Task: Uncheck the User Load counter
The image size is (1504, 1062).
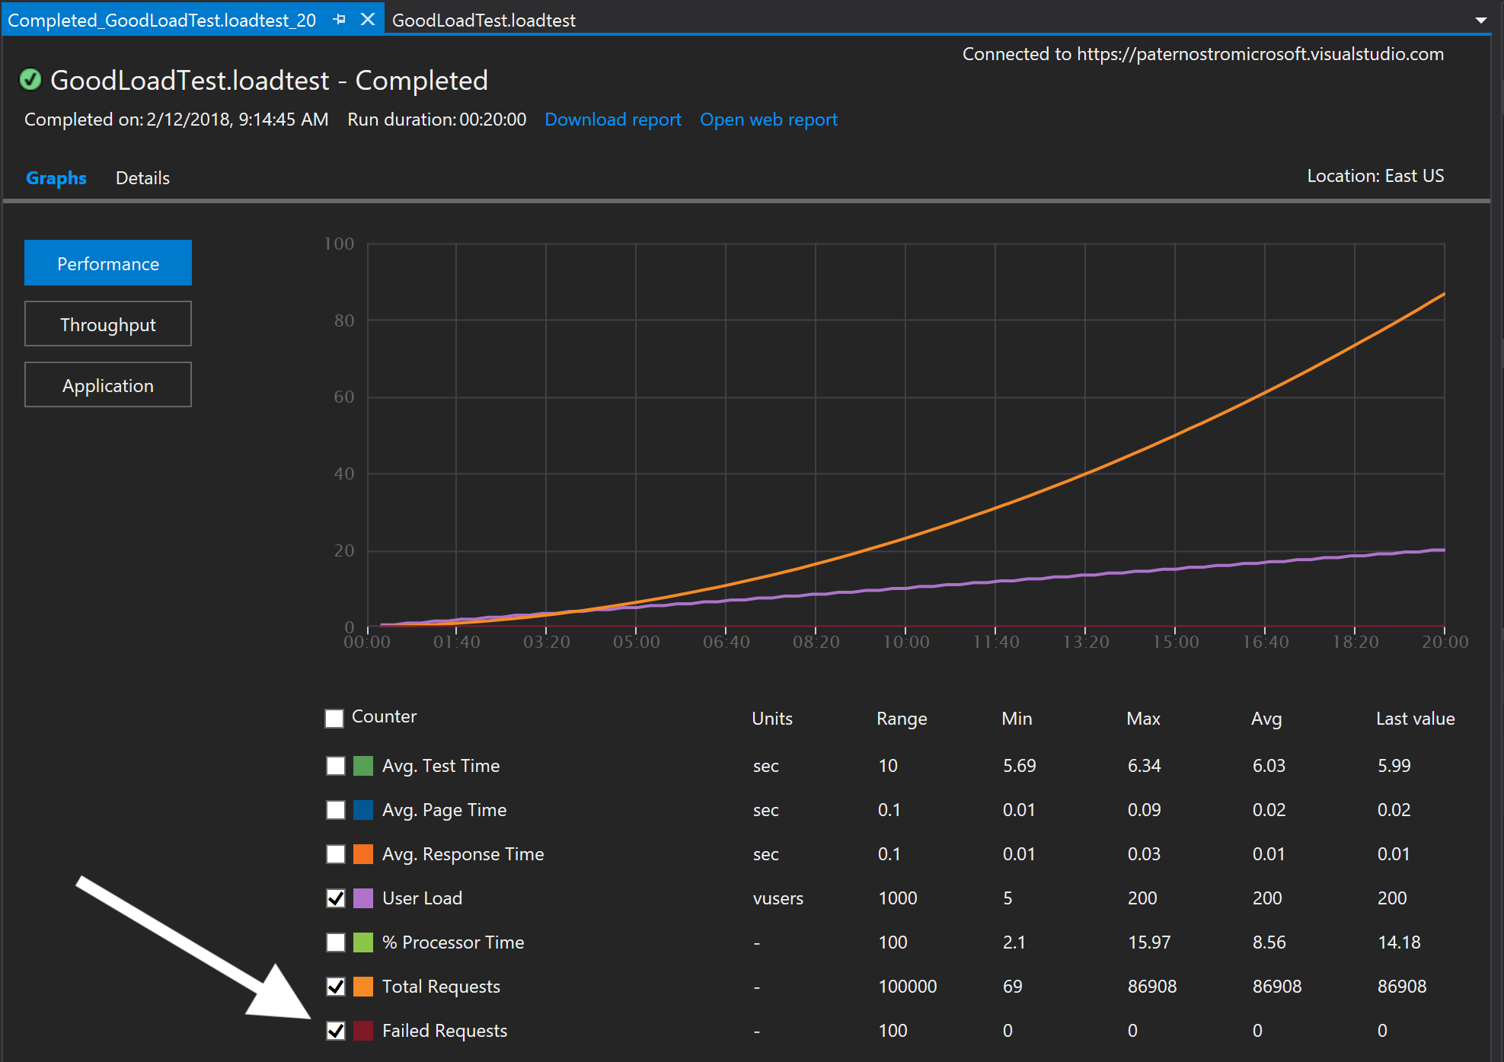Action: pos(336,898)
